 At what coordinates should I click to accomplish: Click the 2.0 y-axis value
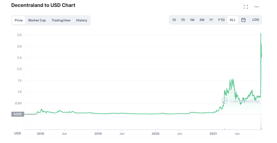coord(19,69)
